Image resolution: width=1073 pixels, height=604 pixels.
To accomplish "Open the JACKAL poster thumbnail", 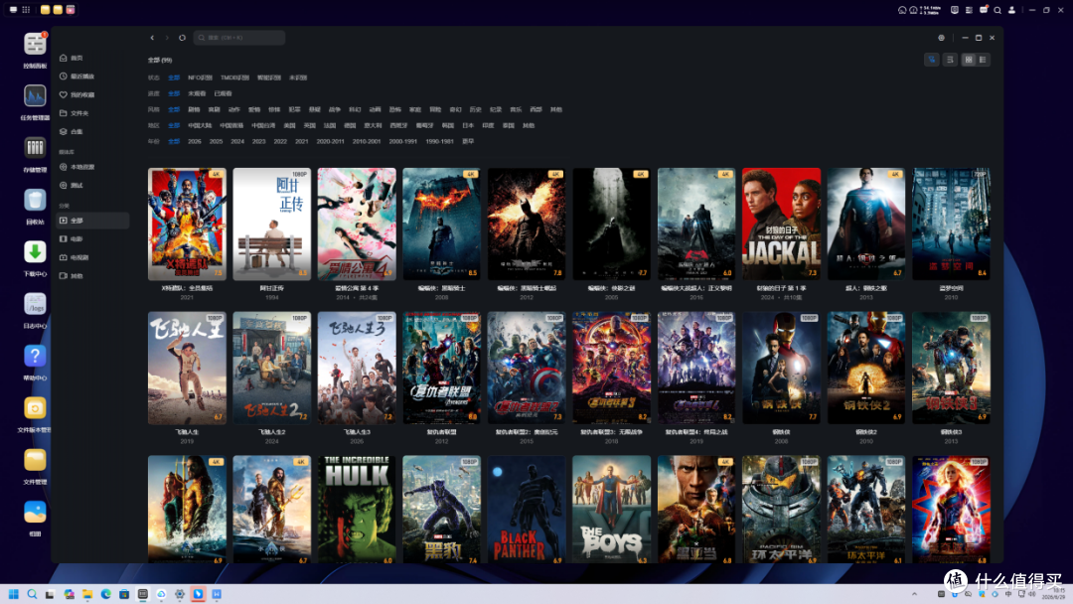I will pos(781,224).
